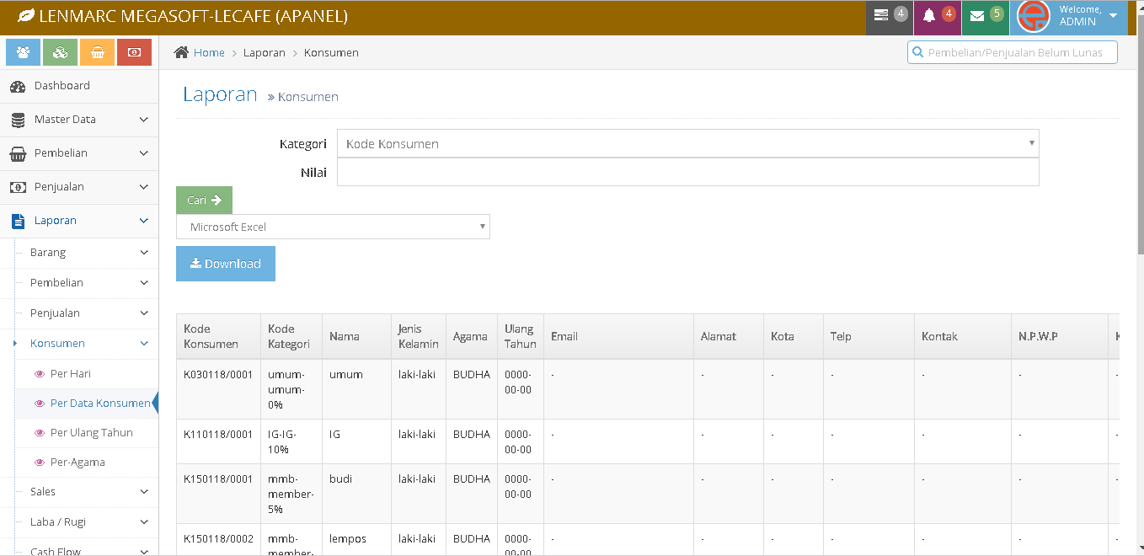Click the blue Download button
This screenshot has width=1144, height=556.
[x=225, y=264]
